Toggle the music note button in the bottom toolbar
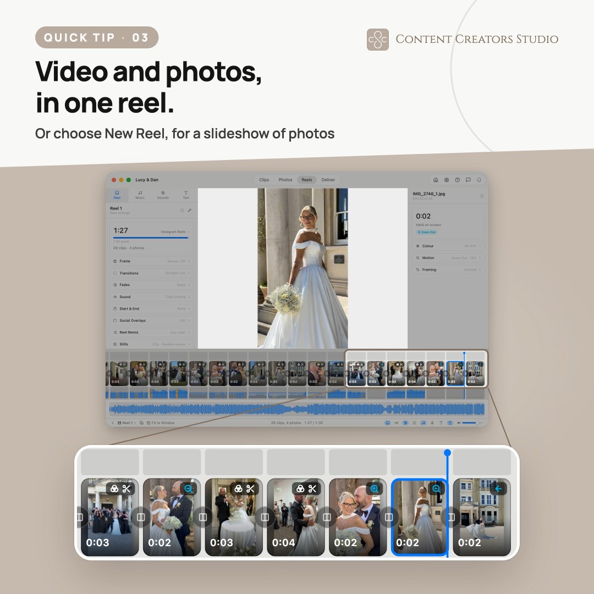 423,423
